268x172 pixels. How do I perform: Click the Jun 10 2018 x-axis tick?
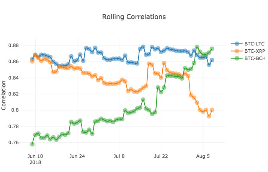(35, 159)
